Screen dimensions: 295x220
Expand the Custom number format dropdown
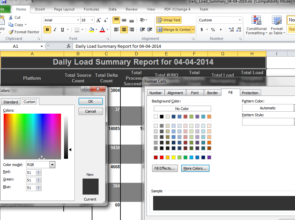point(240,20)
